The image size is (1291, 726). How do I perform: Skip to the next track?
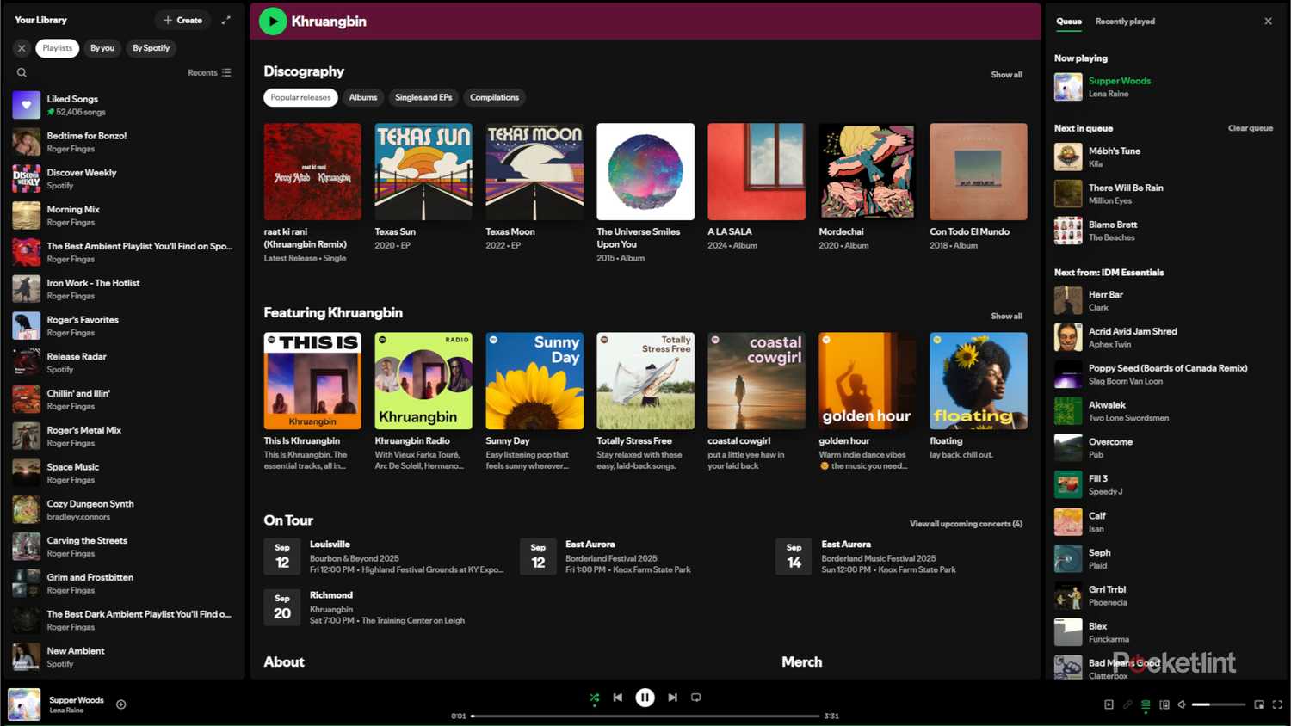tap(672, 698)
